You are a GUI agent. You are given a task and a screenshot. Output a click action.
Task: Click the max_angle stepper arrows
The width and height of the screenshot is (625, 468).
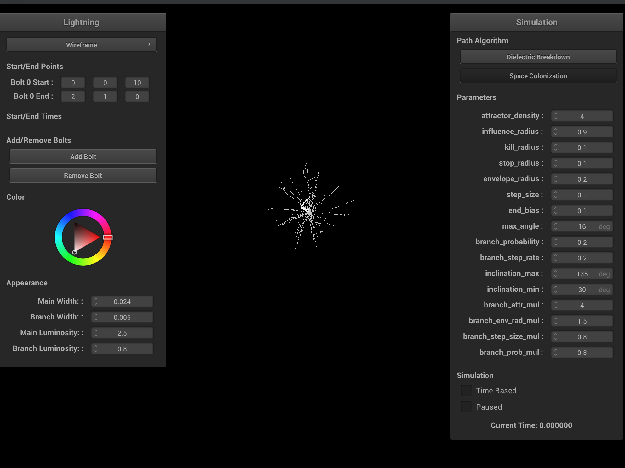coord(556,226)
